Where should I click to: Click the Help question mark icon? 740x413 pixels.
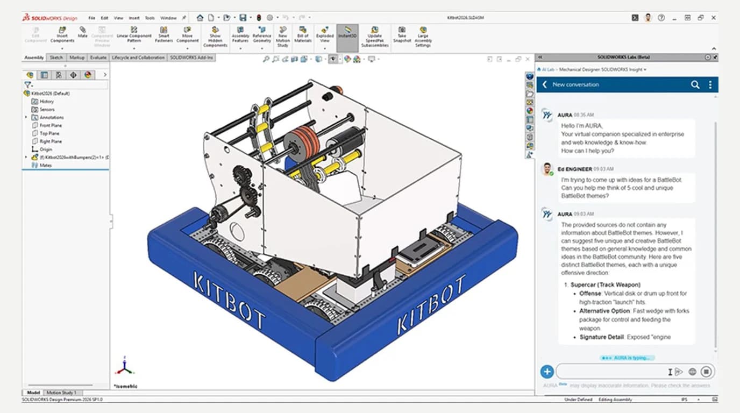coord(661,18)
